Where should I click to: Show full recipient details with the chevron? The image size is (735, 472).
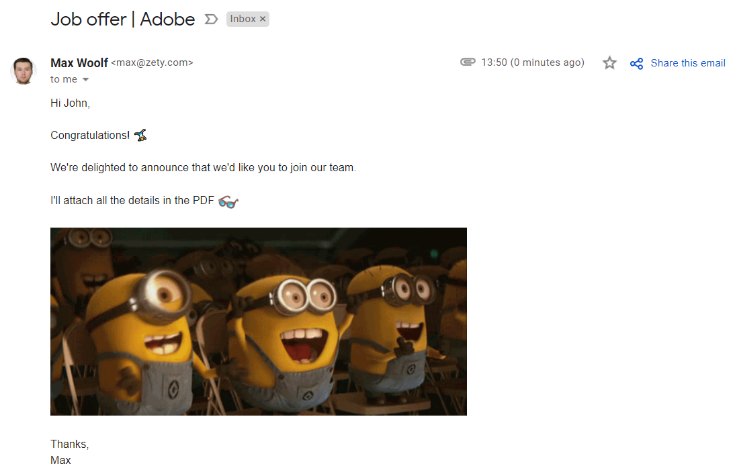86,79
